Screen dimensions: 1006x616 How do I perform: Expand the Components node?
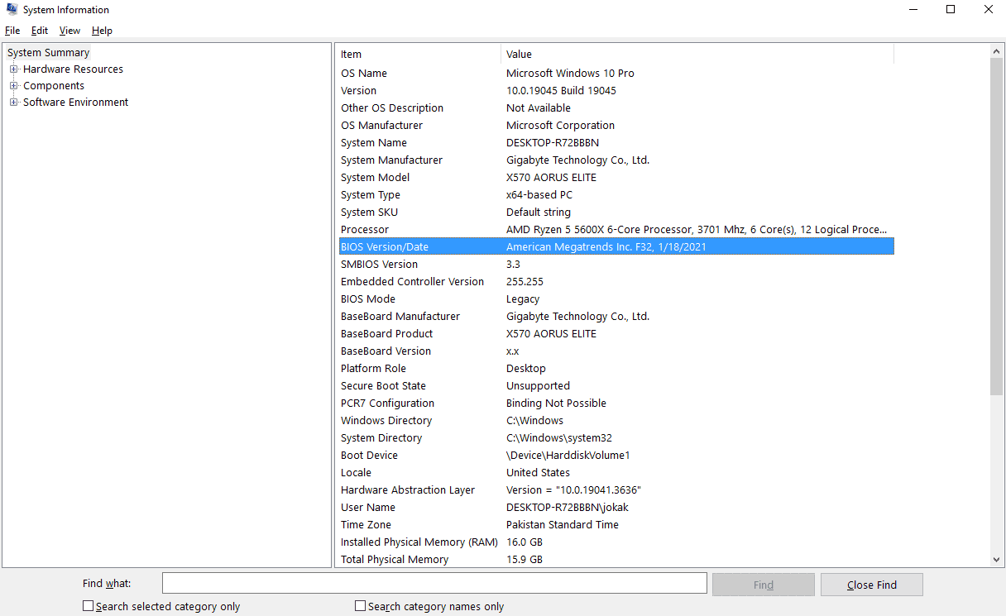(x=14, y=86)
